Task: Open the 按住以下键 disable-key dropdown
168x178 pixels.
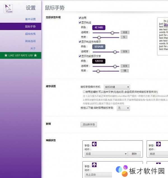Action: [x=123, y=108]
